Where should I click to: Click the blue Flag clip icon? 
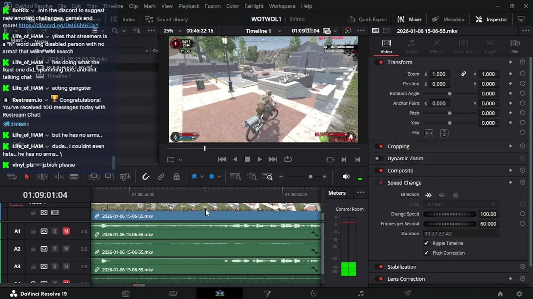pos(194,177)
